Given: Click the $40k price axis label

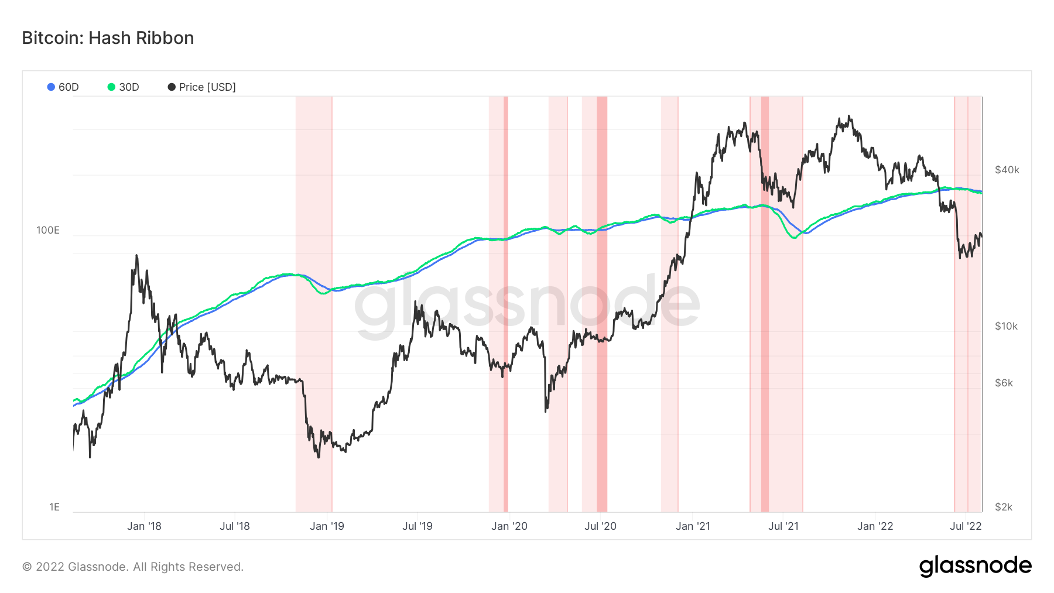Looking at the screenshot, I should point(1007,170).
